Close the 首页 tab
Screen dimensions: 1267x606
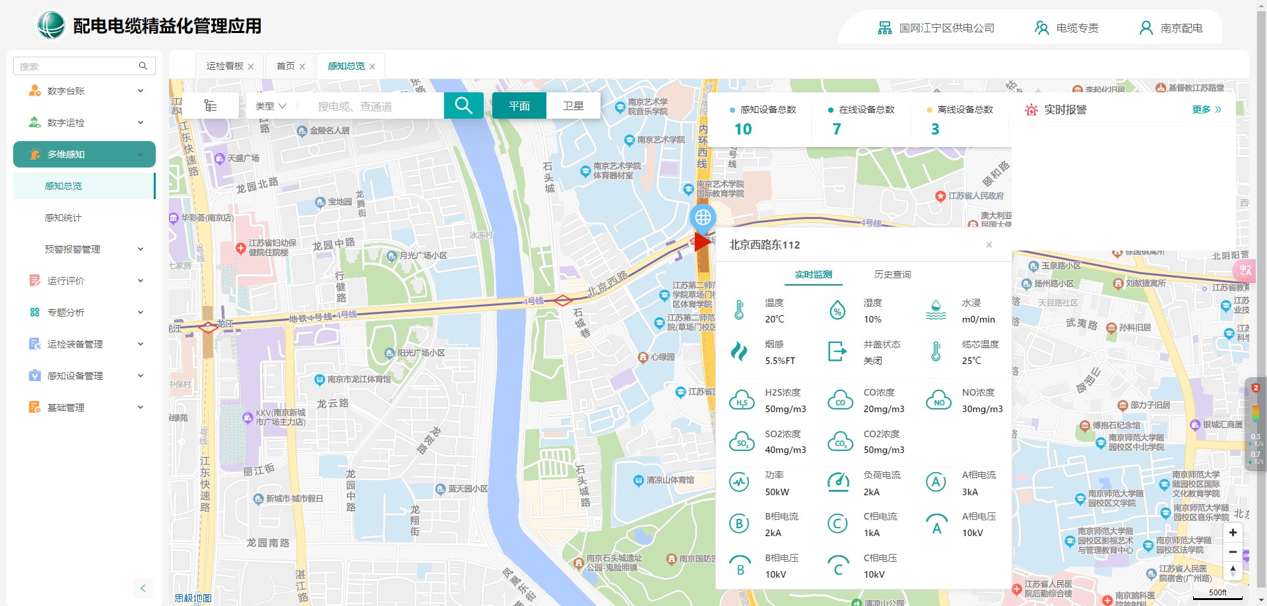pos(302,67)
